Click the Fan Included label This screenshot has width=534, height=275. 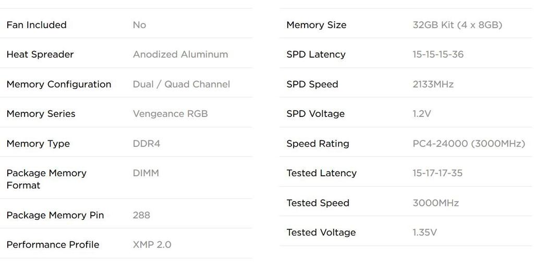pos(37,25)
